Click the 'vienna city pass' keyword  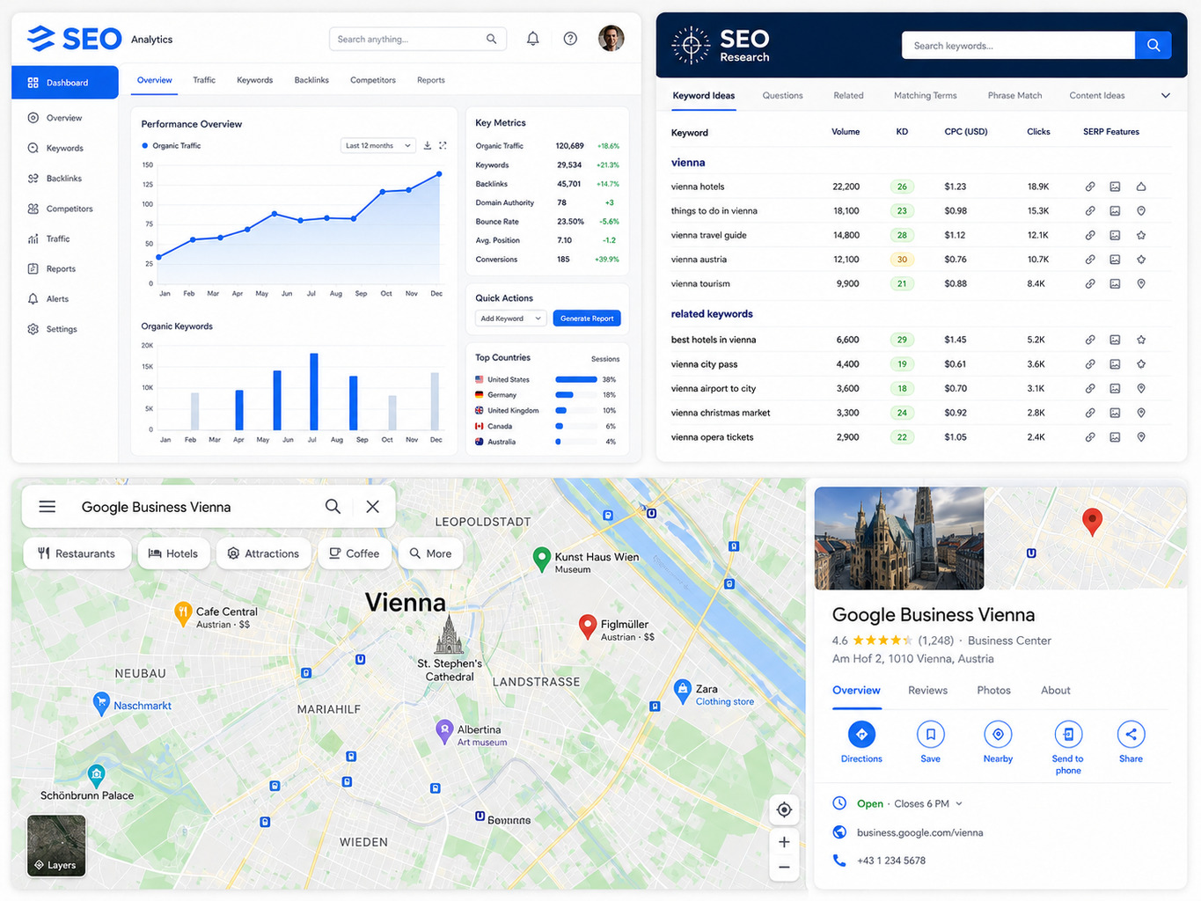click(704, 364)
